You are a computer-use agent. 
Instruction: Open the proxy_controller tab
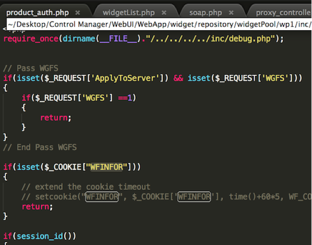[x=283, y=12]
